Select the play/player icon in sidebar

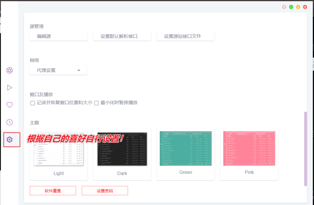click(x=10, y=88)
